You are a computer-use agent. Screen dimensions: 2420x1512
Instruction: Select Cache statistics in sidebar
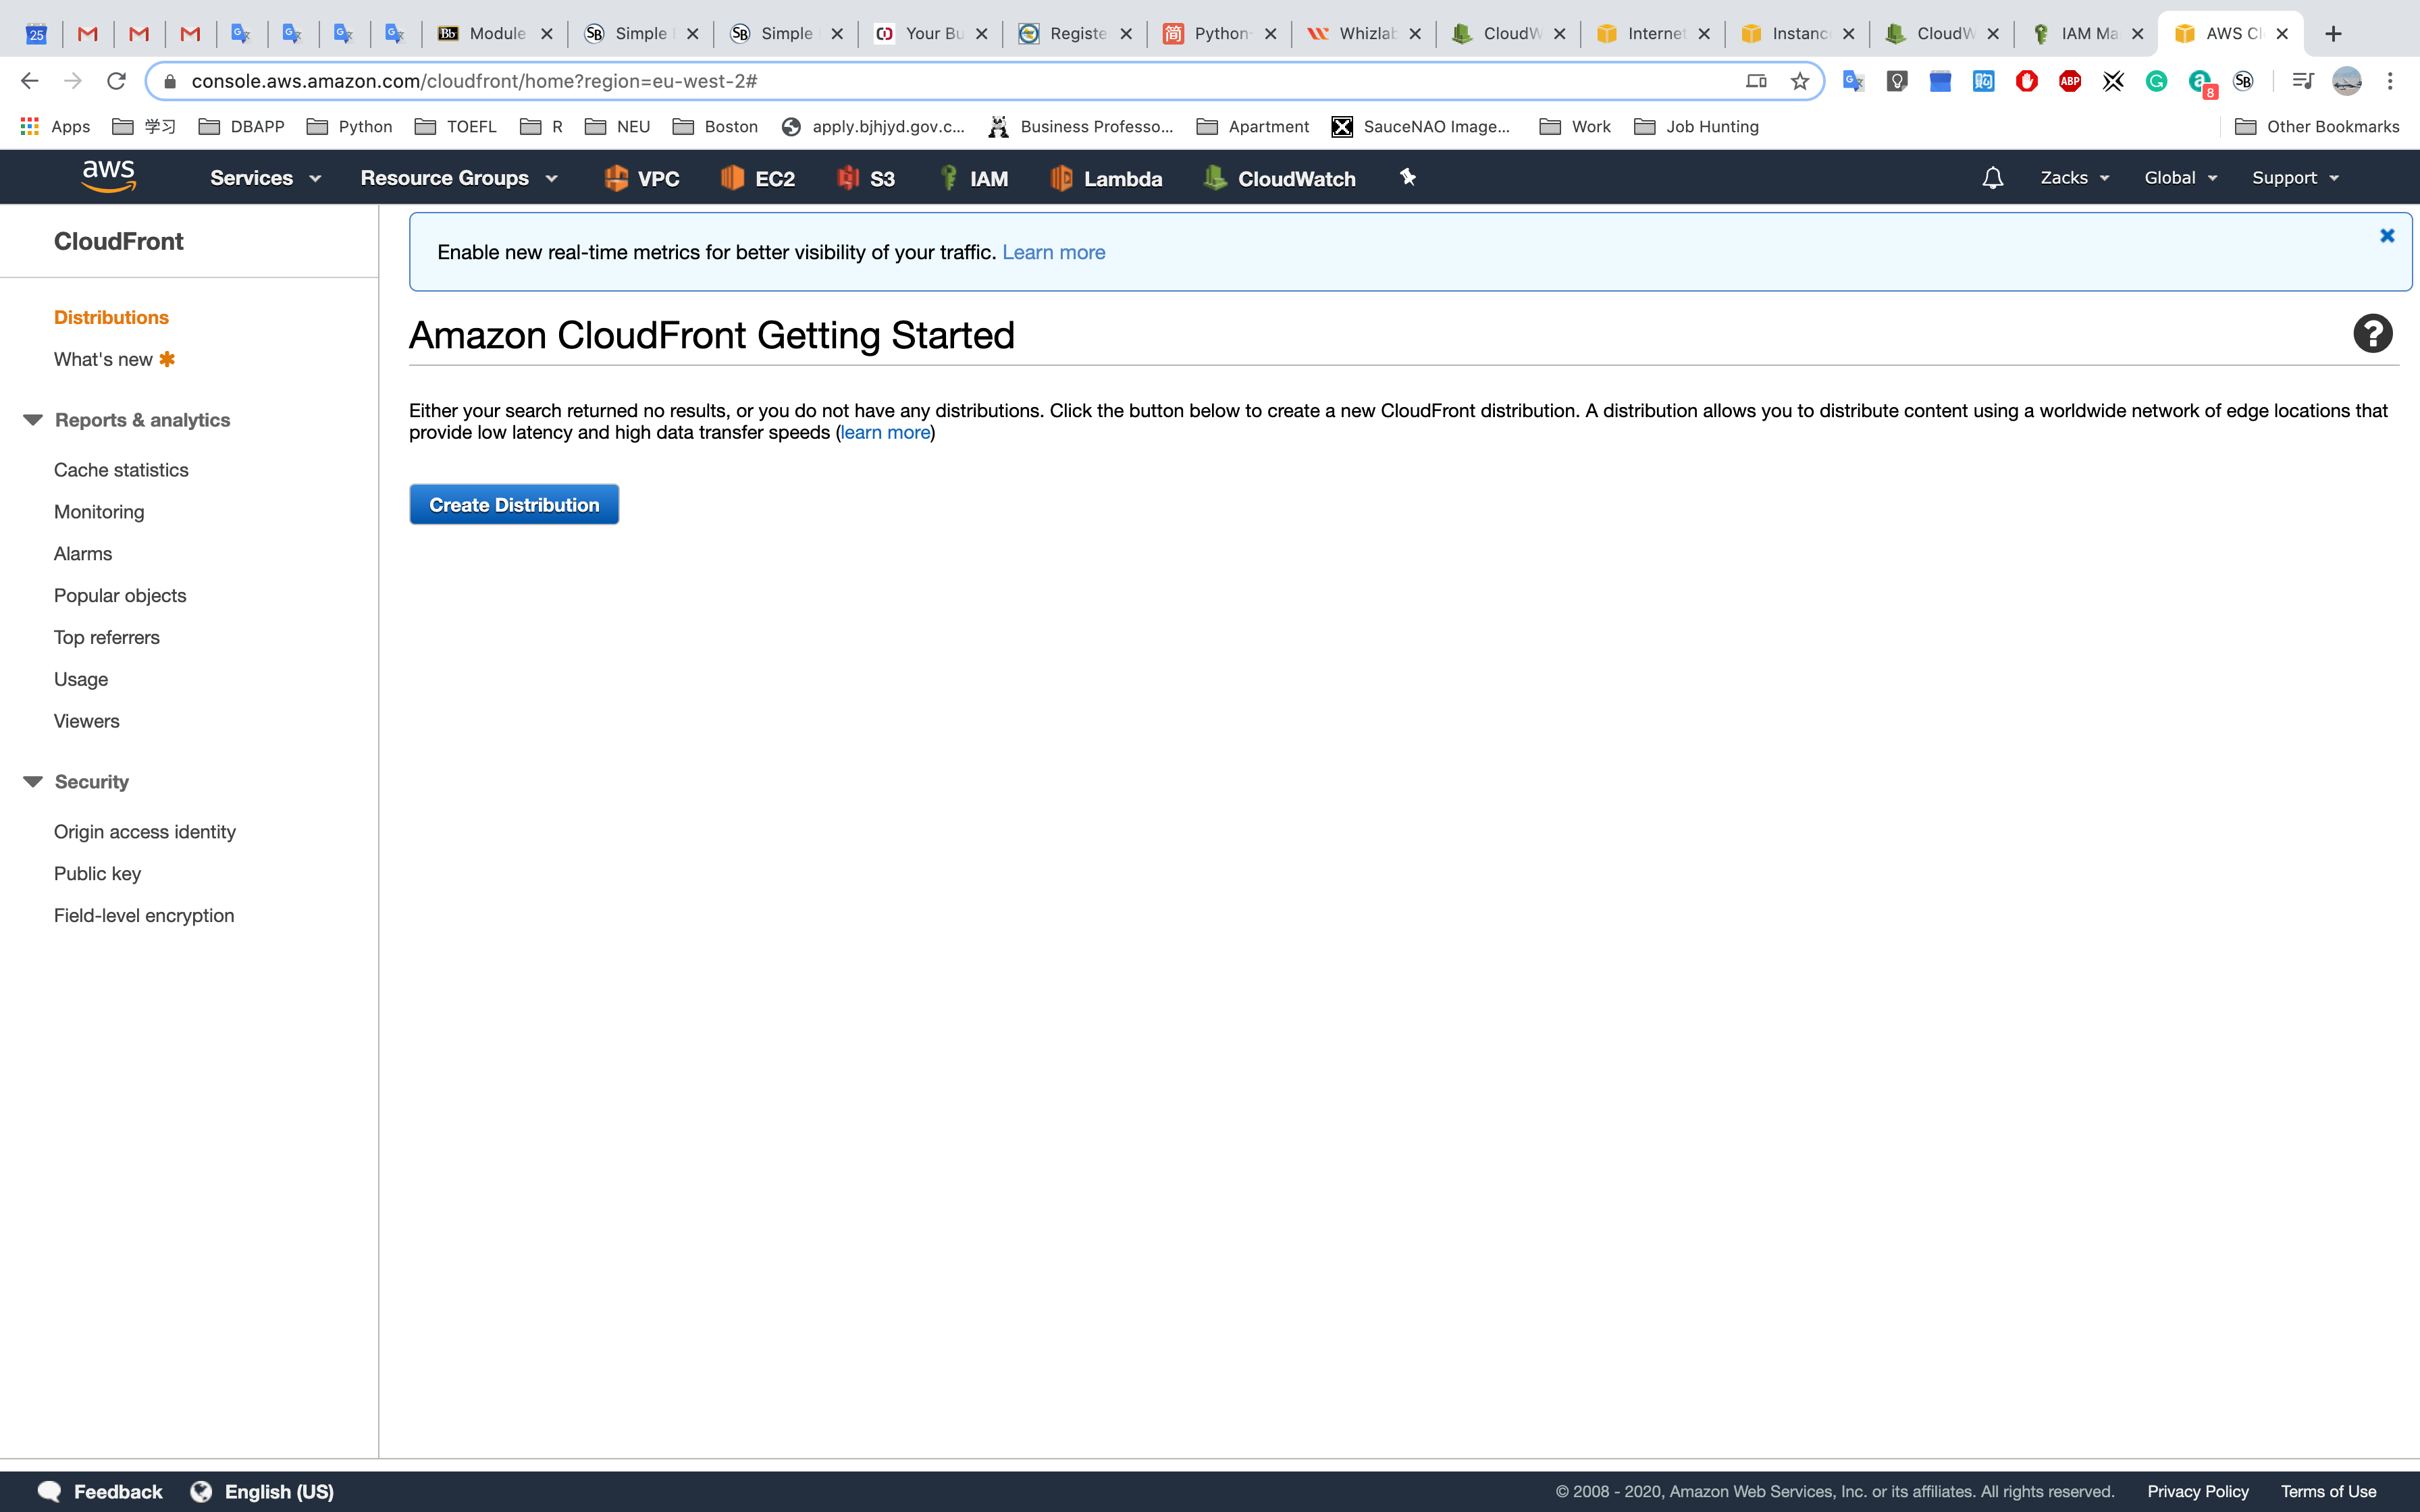point(121,470)
